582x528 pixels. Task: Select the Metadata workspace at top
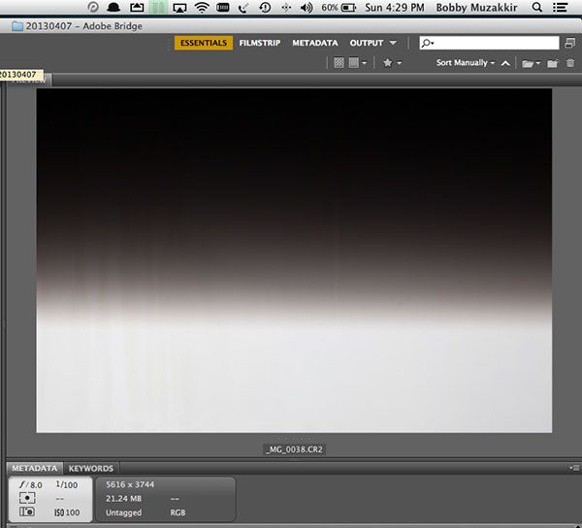[x=315, y=43]
